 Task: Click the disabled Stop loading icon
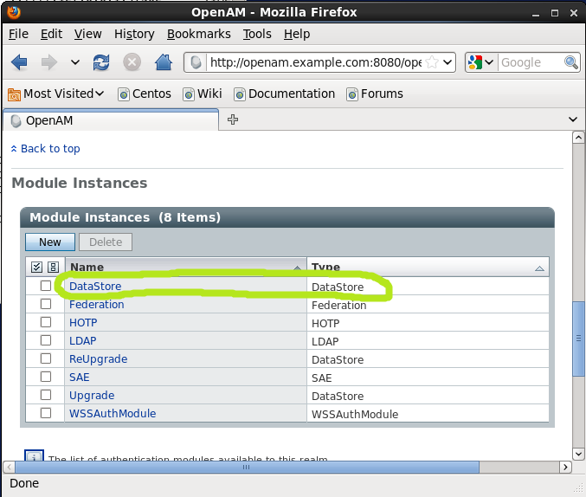pyautogui.click(x=132, y=62)
